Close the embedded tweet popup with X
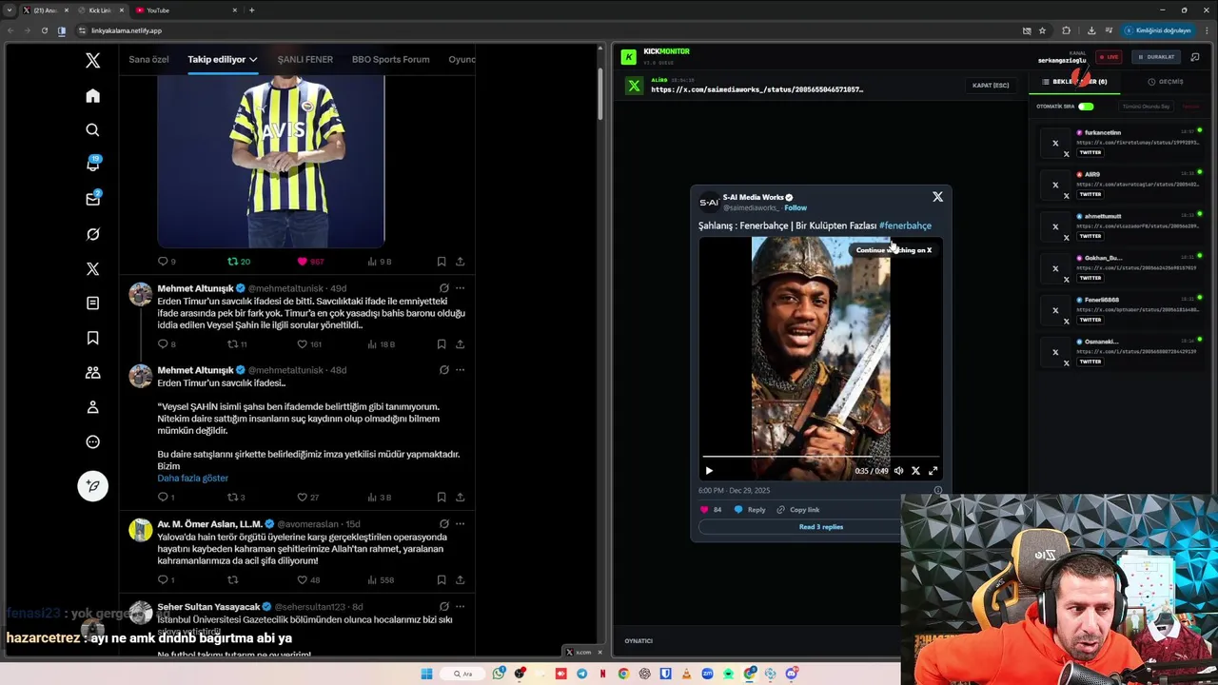This screenshot has height=685, width=1218. pos(937,197)
